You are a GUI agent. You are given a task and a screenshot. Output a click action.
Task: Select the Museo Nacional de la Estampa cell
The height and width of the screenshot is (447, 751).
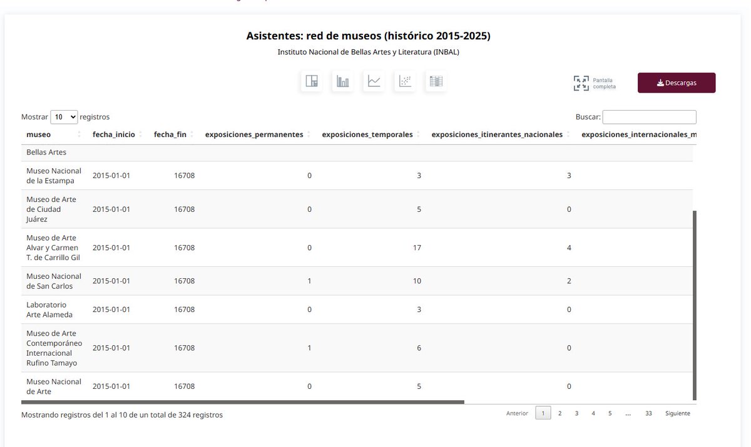pos(54,176)
